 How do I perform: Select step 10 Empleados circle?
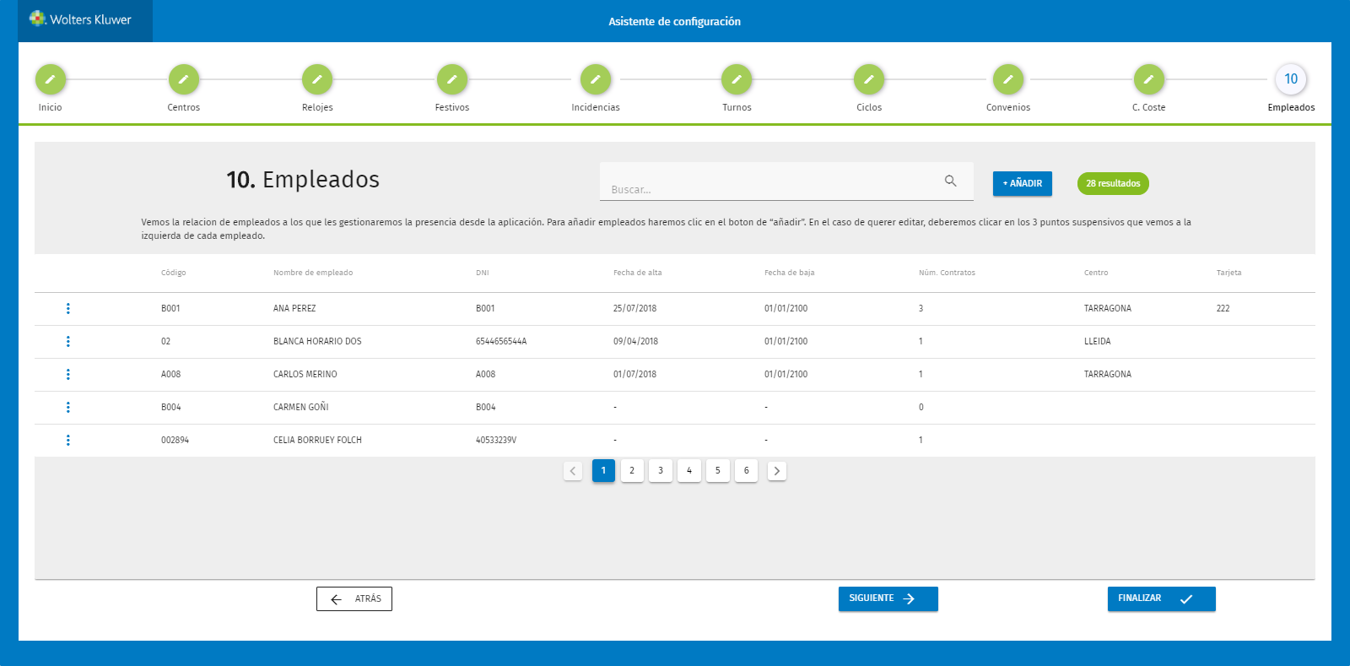click(1291, 79)
